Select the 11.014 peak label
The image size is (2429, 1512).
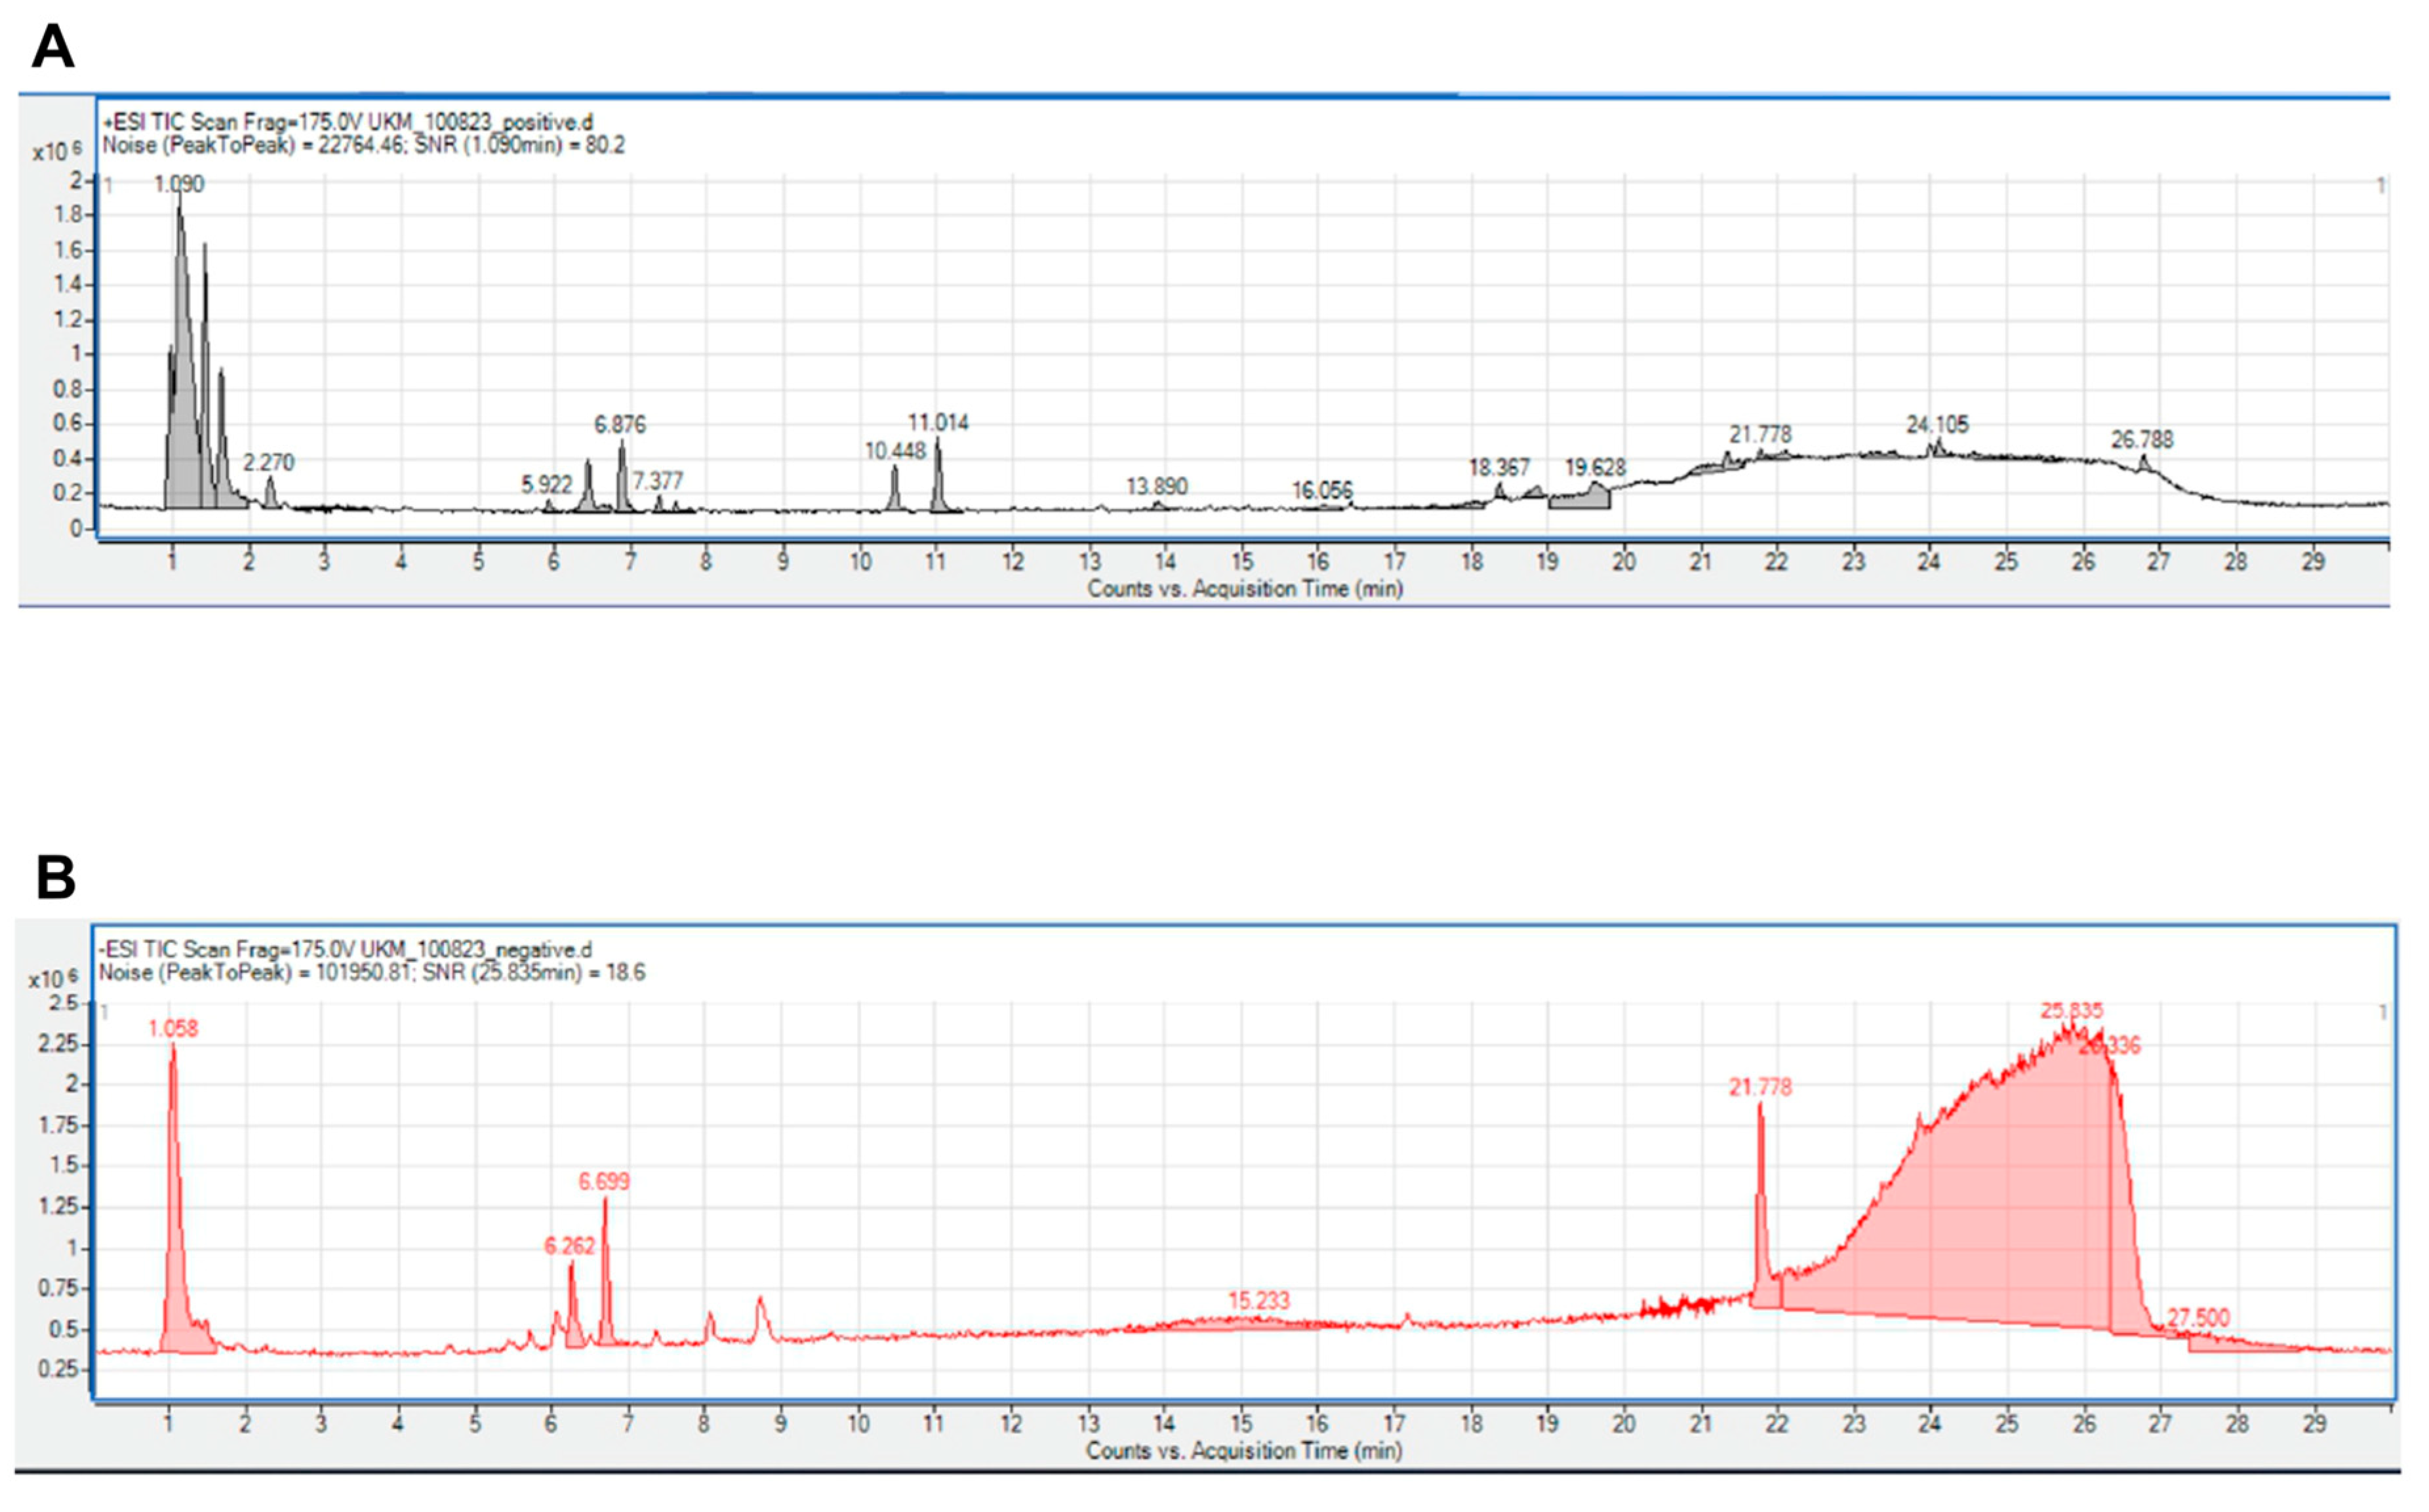click(x=938, y=423)
